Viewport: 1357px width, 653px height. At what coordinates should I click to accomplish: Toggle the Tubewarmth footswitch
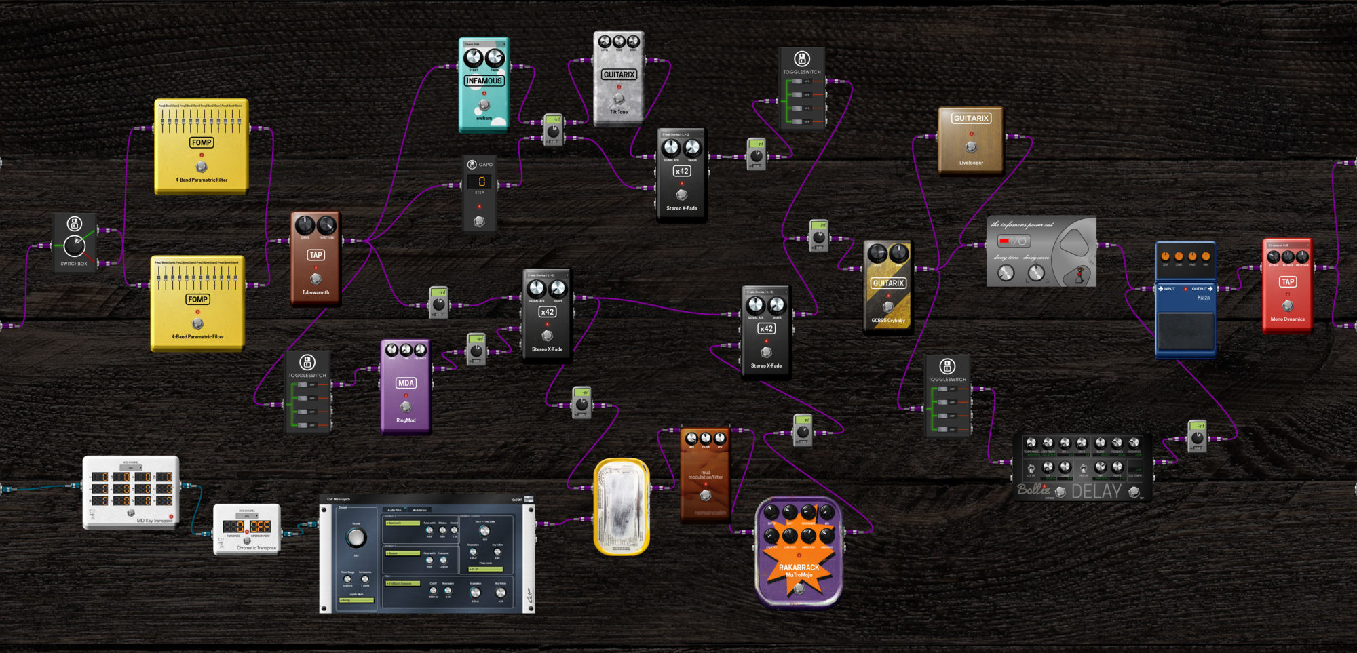pos(316,279)
